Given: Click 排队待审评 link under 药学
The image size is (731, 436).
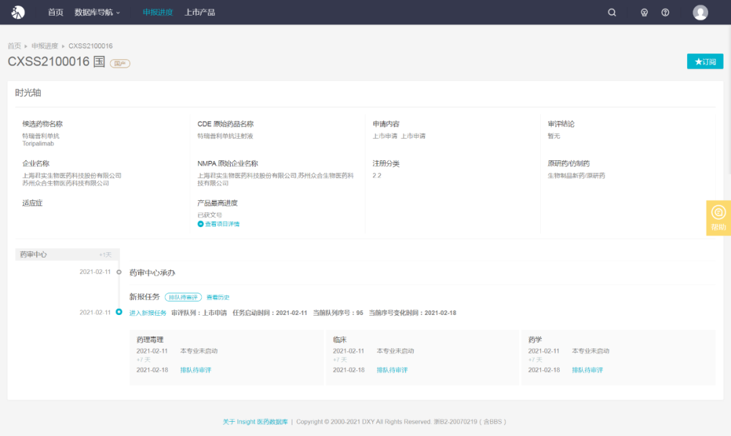Looking at the screenshot, I should (588, 370).
